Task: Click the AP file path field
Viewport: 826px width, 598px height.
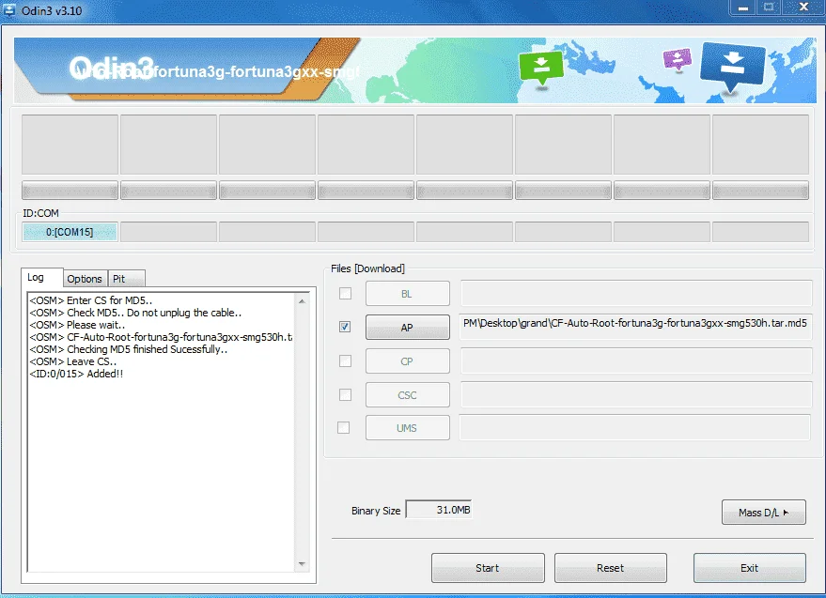Action: coord(636,326)
